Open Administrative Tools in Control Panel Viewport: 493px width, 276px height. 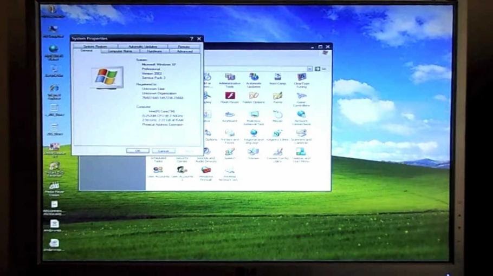point(230,80)
